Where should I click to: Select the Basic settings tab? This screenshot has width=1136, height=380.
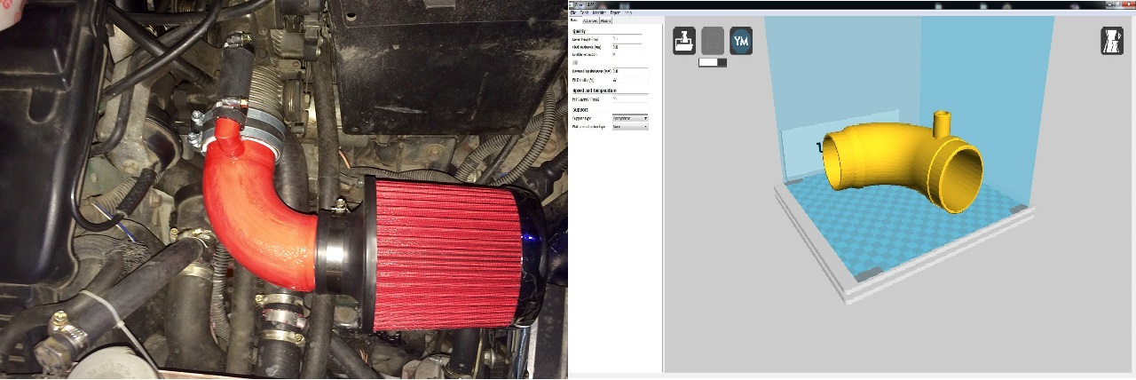[575, 21]
